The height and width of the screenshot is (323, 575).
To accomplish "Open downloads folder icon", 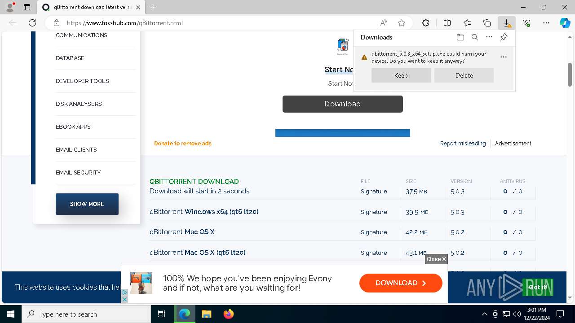I will (x=460, y=37).
